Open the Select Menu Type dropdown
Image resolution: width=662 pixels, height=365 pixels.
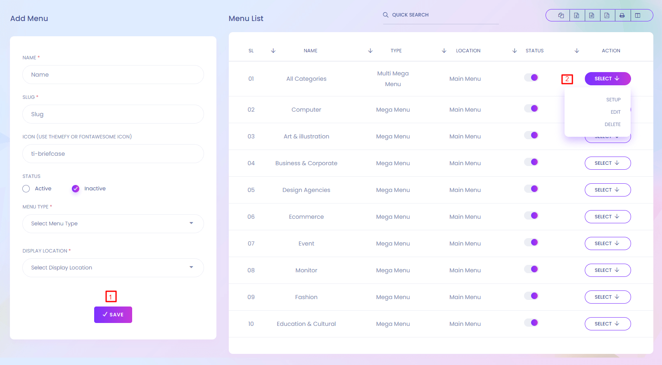[x=113, y=224]
